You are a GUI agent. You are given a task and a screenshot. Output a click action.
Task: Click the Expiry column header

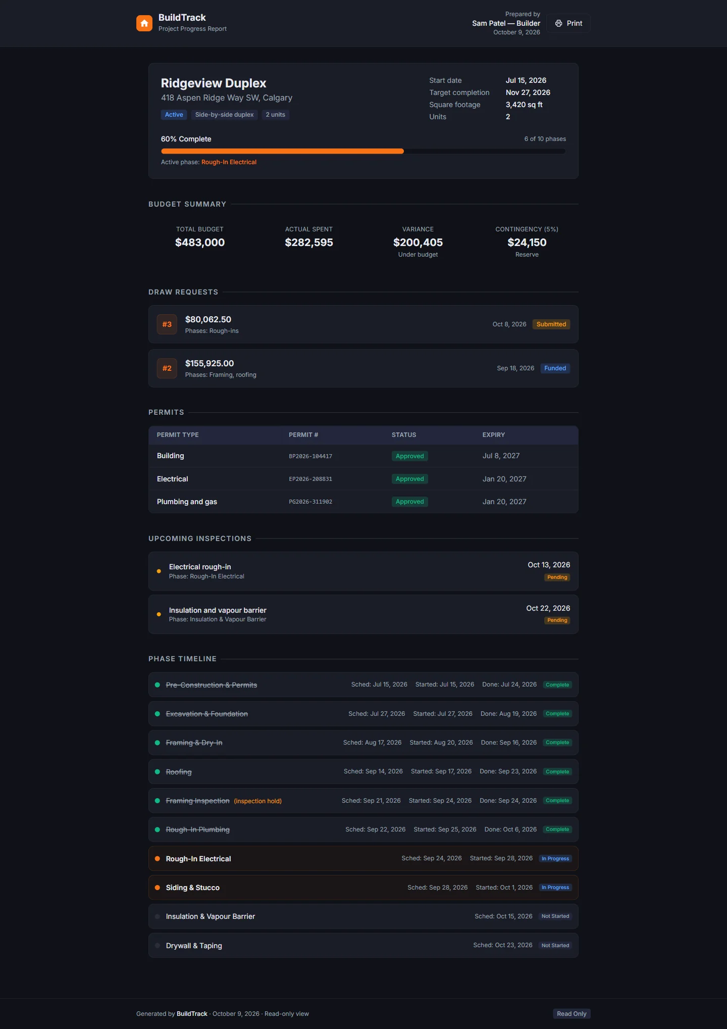pos(494,435)
